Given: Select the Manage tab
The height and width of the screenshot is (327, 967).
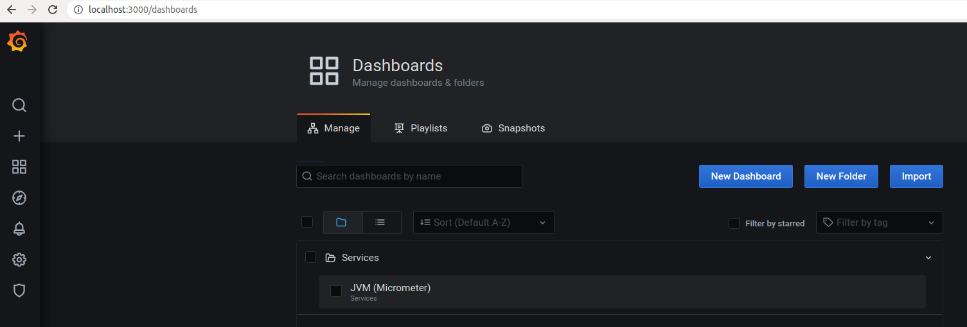Looking at the screenshot, I should click(x=333, y=128).
